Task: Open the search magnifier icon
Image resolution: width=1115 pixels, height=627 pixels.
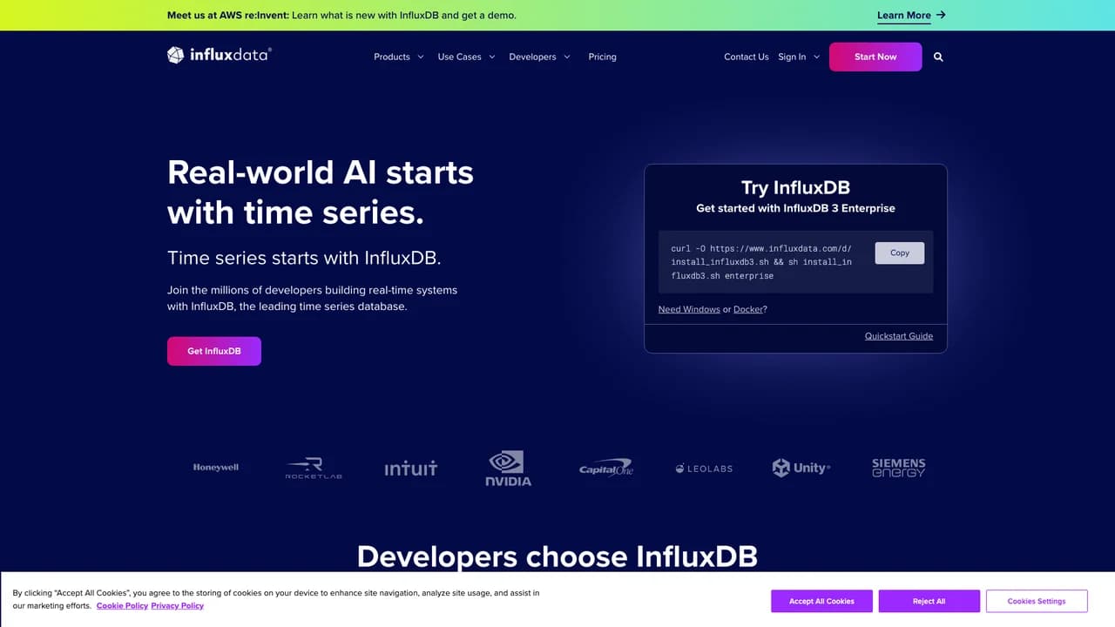Action: 938,57
